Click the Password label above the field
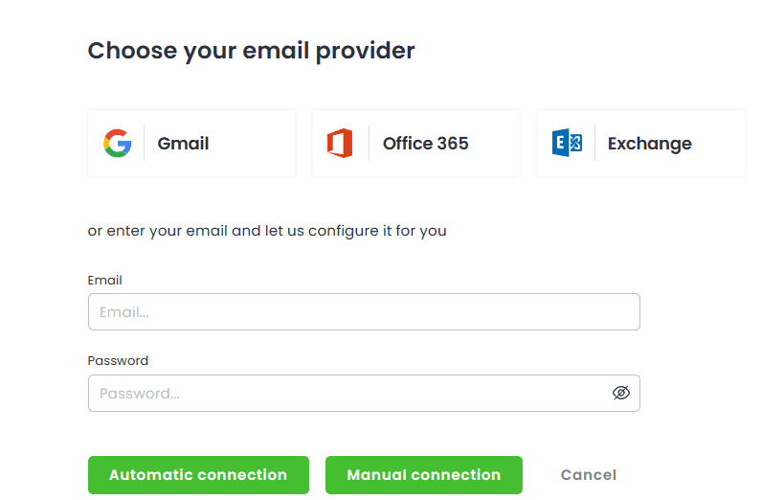This screenshot has width=762, height=500. point(118,361)
